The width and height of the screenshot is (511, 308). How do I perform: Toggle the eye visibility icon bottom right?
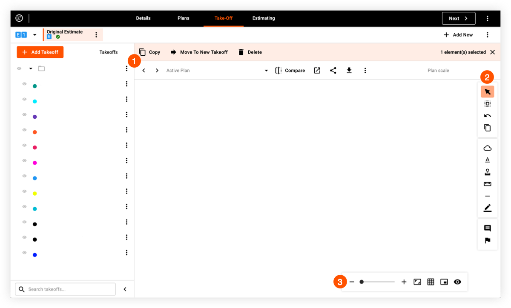(x=457, y=282)
